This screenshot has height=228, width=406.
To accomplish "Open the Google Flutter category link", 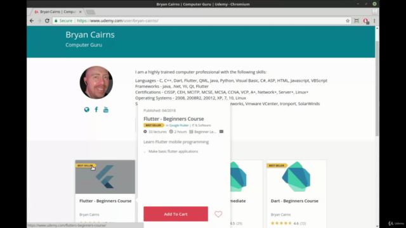I will click(179, 125).
